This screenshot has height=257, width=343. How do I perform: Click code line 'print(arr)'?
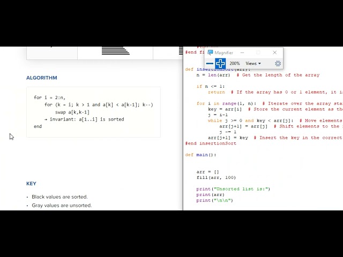coord(211,194)
